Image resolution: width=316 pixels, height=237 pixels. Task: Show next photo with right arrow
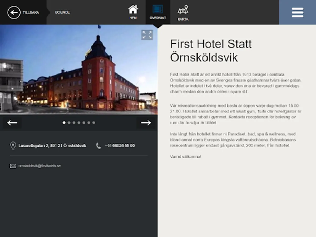(146, 122)
